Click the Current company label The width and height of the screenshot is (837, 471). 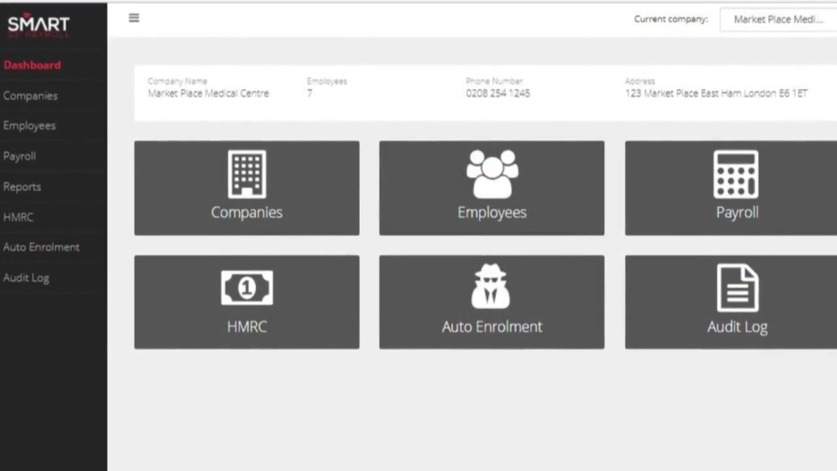[x=671, y=19]
